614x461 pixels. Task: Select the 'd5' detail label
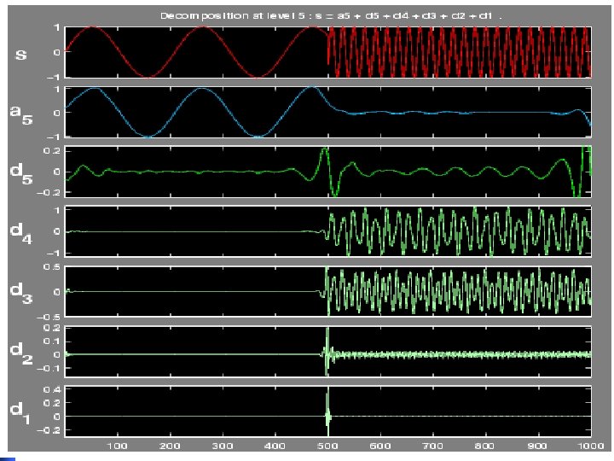21,172
